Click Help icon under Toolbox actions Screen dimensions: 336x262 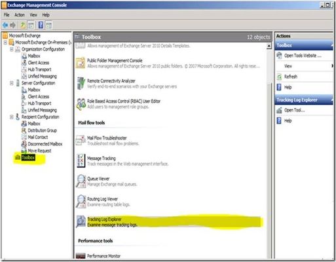click(x=279, y=87)
